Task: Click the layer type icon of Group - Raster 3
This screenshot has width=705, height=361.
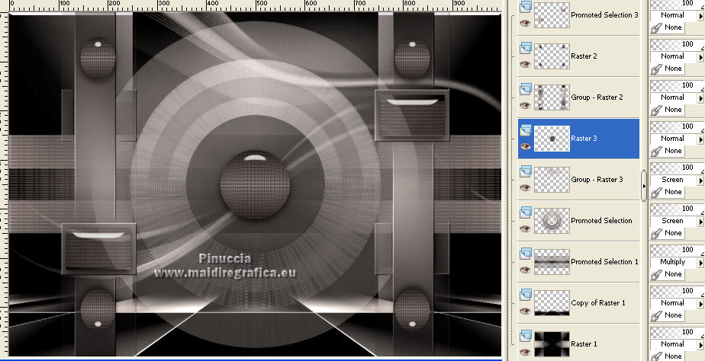Action: [x=525, y=171]
